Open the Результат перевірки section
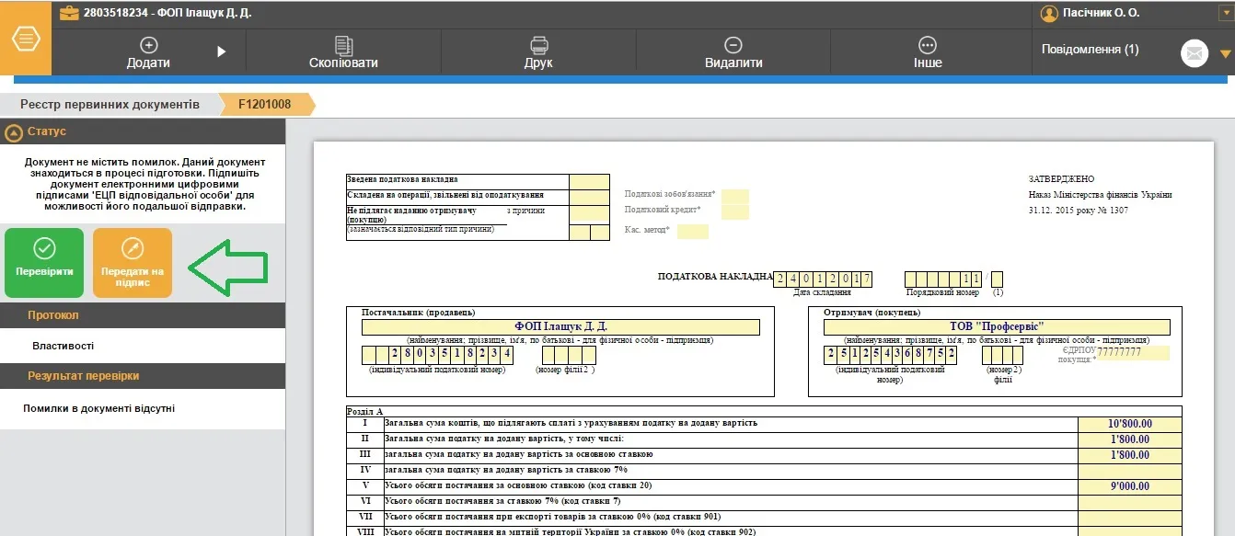This screenshot has width=1235, height=536. pos(143,376)
